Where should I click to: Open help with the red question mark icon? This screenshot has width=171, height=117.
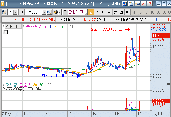150,4
